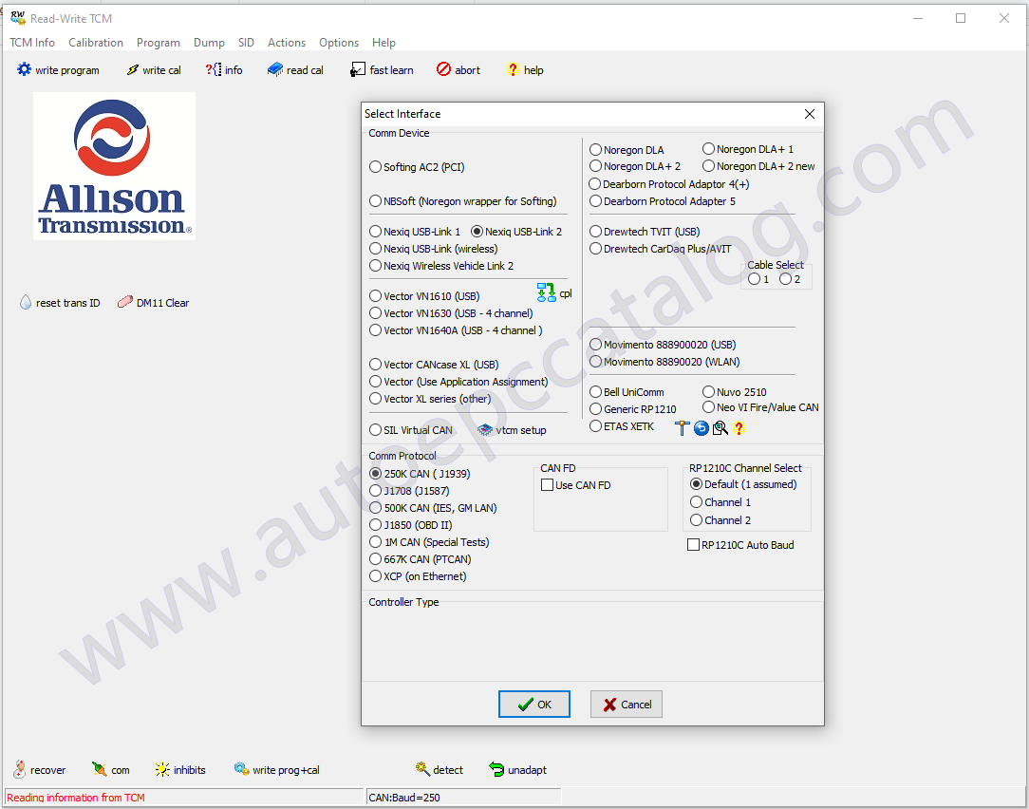This screenshot has height=809, width=1029.
Task: Click the recover icon at bottom
Action: tap(20, 770)
